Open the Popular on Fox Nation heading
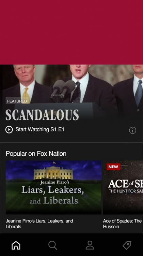 pyautogui.click(x=36, y=154)
